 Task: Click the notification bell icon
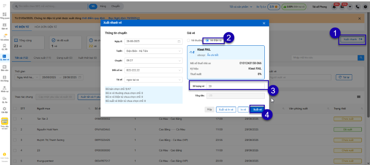pos(334,6)
